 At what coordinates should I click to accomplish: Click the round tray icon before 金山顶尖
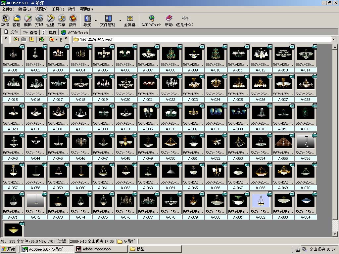(x=304, y=249)
